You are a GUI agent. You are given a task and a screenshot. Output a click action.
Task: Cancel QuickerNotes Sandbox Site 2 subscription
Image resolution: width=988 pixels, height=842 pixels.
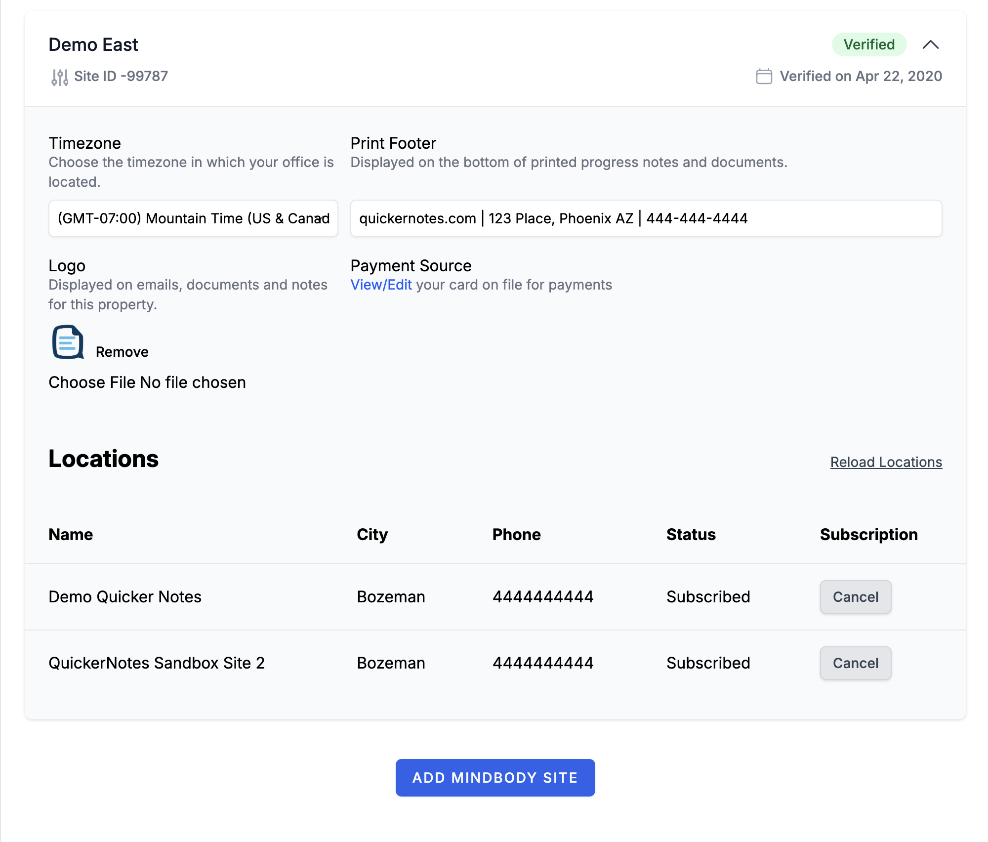coord(855,663)
